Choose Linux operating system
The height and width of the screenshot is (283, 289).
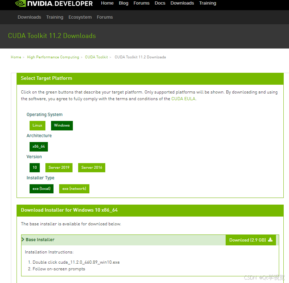[x=37, y=126]
